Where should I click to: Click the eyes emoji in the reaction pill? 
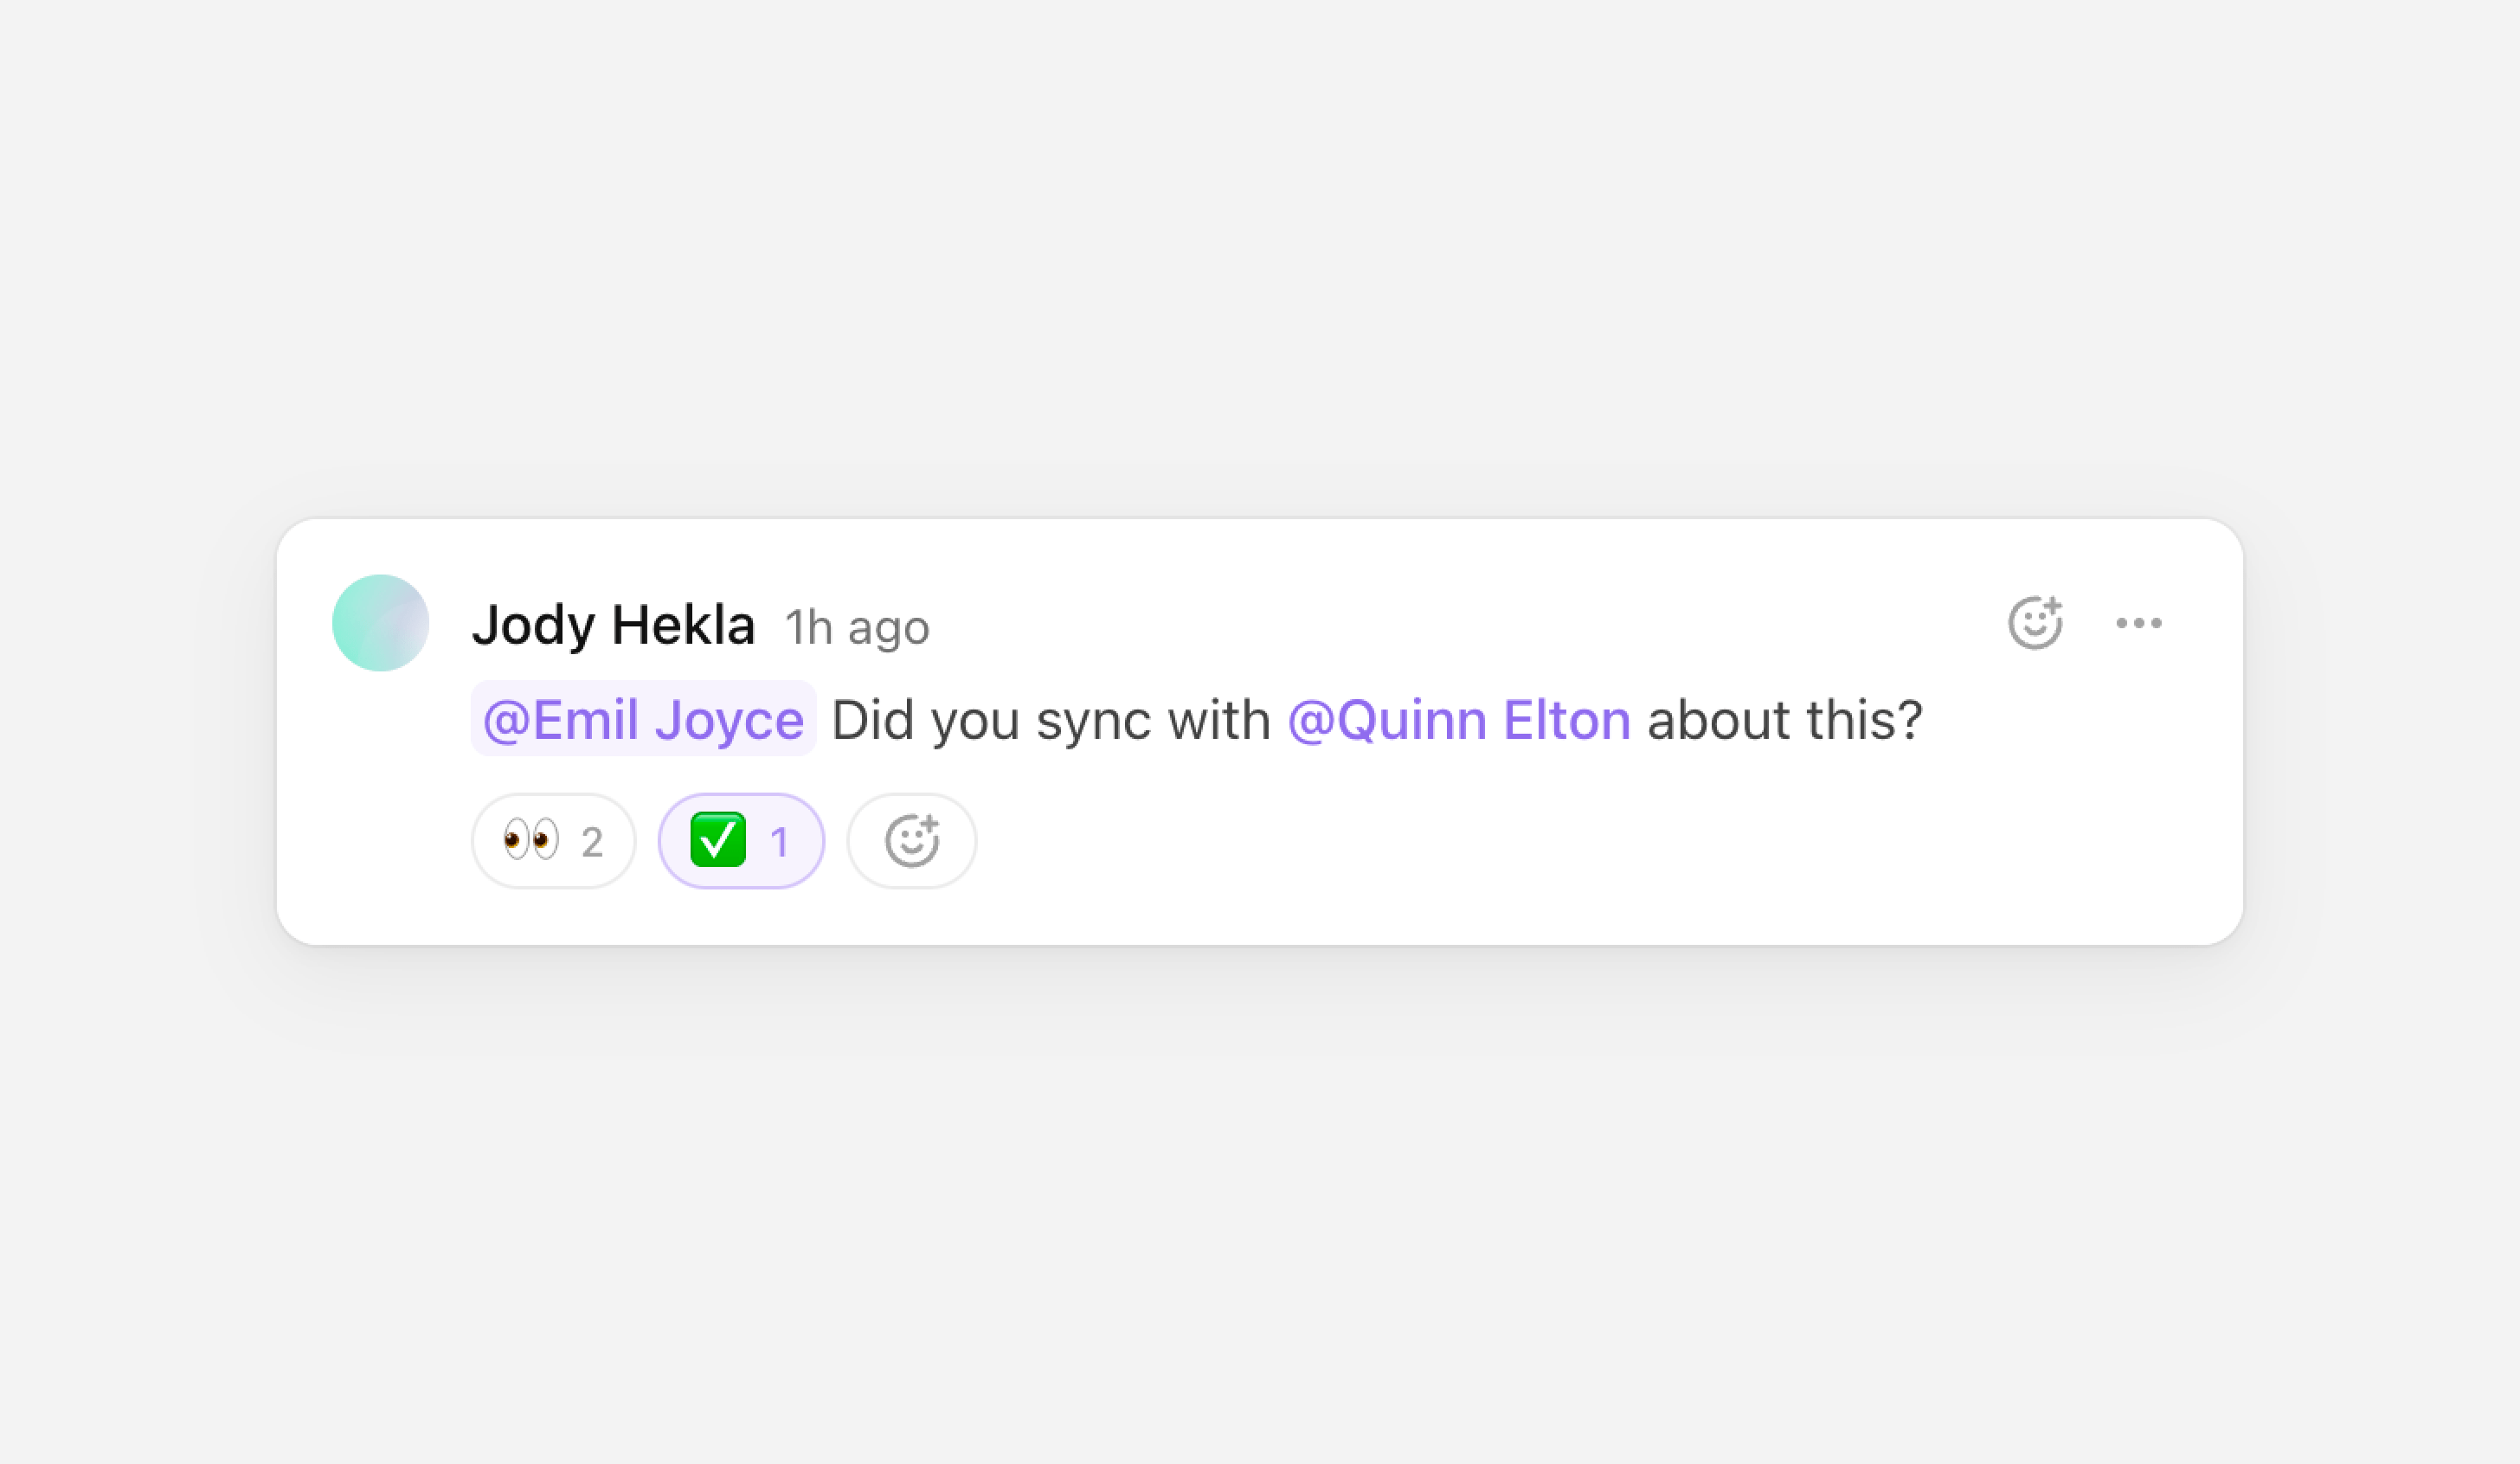pos(530,840)
